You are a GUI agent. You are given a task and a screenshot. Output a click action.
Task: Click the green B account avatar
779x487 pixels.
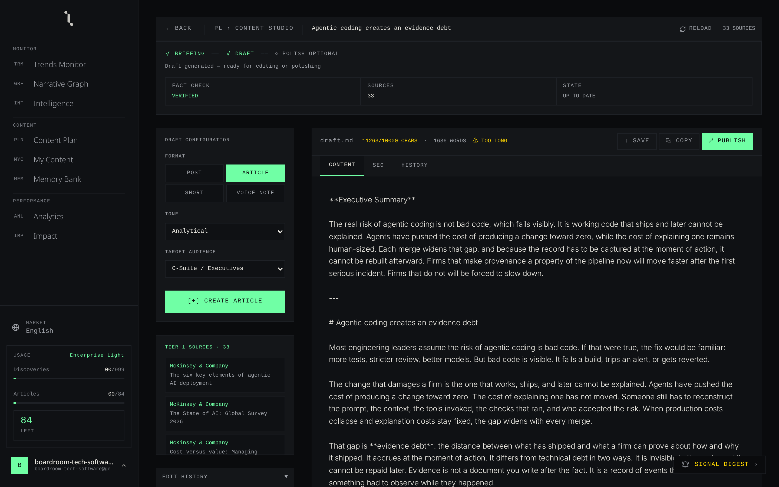pos(19,465)
